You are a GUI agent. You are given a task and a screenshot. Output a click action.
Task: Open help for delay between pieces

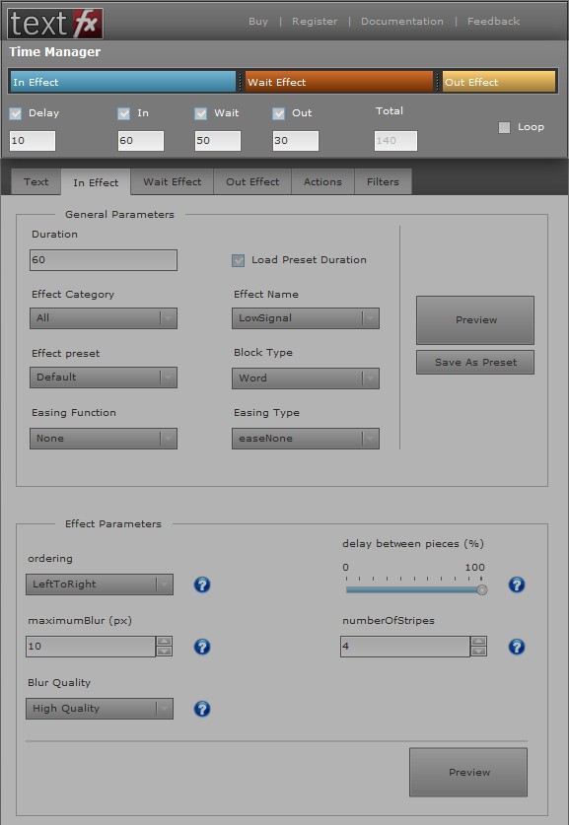click(517, 584)
